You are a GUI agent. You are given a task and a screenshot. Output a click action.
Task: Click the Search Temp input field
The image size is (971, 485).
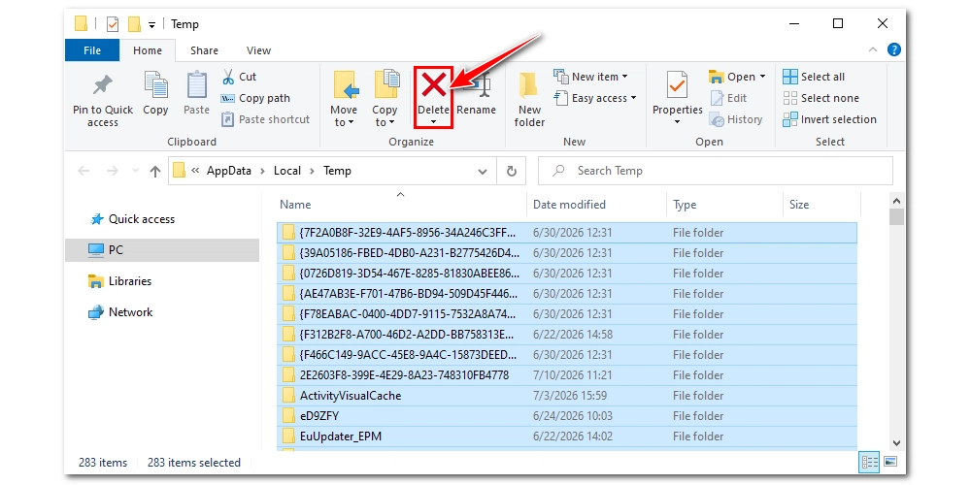click(716, 172)
